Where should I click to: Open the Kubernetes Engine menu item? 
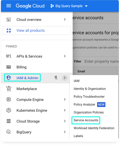pos(32,111)
